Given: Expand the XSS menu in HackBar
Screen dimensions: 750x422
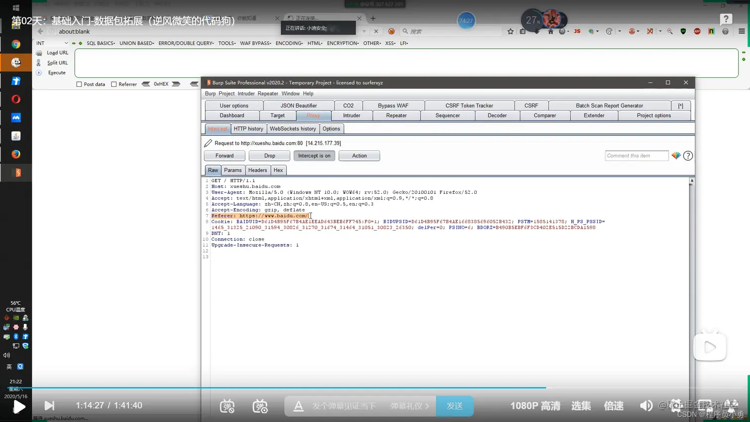Looking at the screenshot, I should point(390,43).
